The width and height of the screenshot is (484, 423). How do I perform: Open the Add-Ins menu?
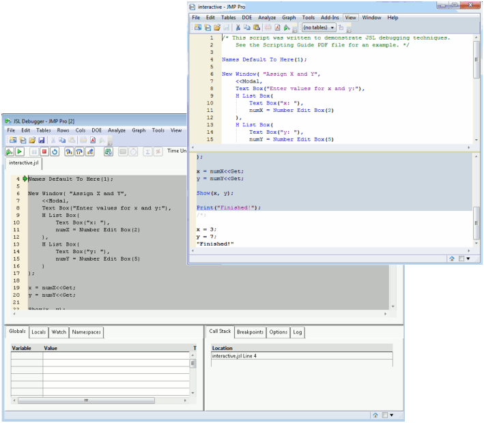(x=330, y=17)
